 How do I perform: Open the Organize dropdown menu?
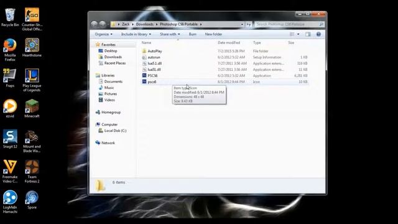pyautogui.click(x=104, y=34)
